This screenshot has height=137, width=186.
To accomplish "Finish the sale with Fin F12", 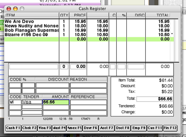I will (x=170, y=128).
